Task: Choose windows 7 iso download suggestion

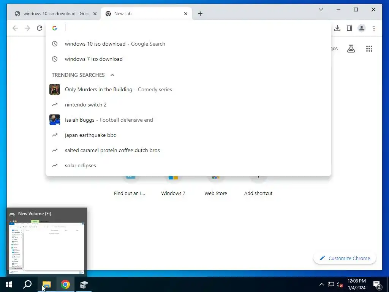Action: (188, 59)
